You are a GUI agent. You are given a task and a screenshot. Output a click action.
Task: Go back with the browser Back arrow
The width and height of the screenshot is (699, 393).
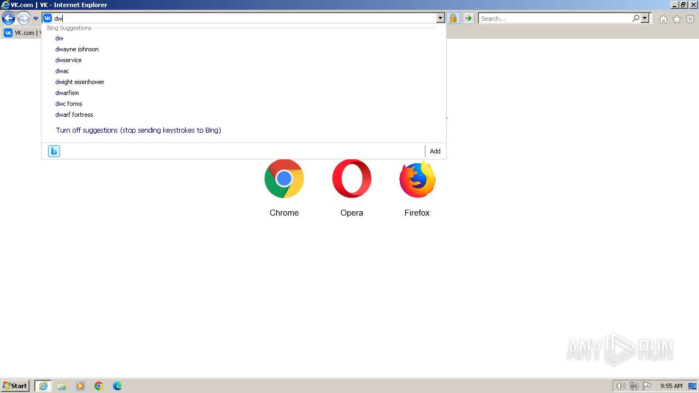[8, 19]
